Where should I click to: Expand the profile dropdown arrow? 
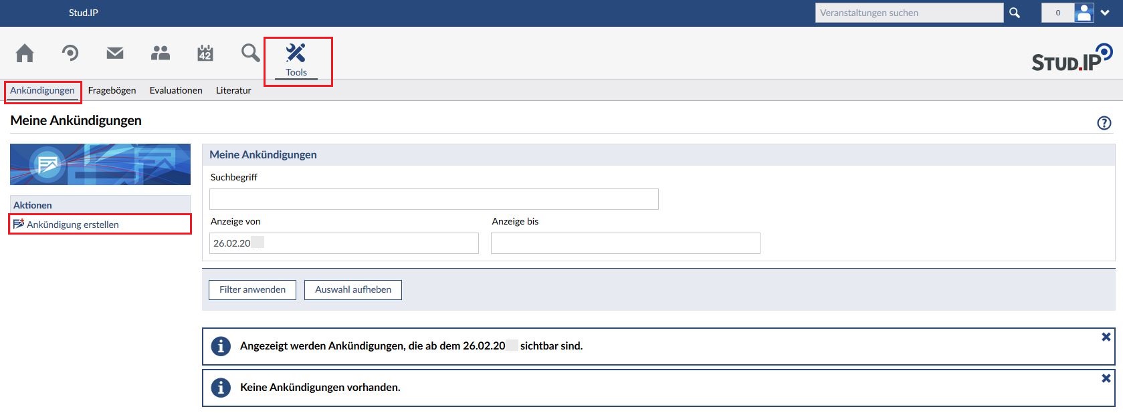point(1105,13)
